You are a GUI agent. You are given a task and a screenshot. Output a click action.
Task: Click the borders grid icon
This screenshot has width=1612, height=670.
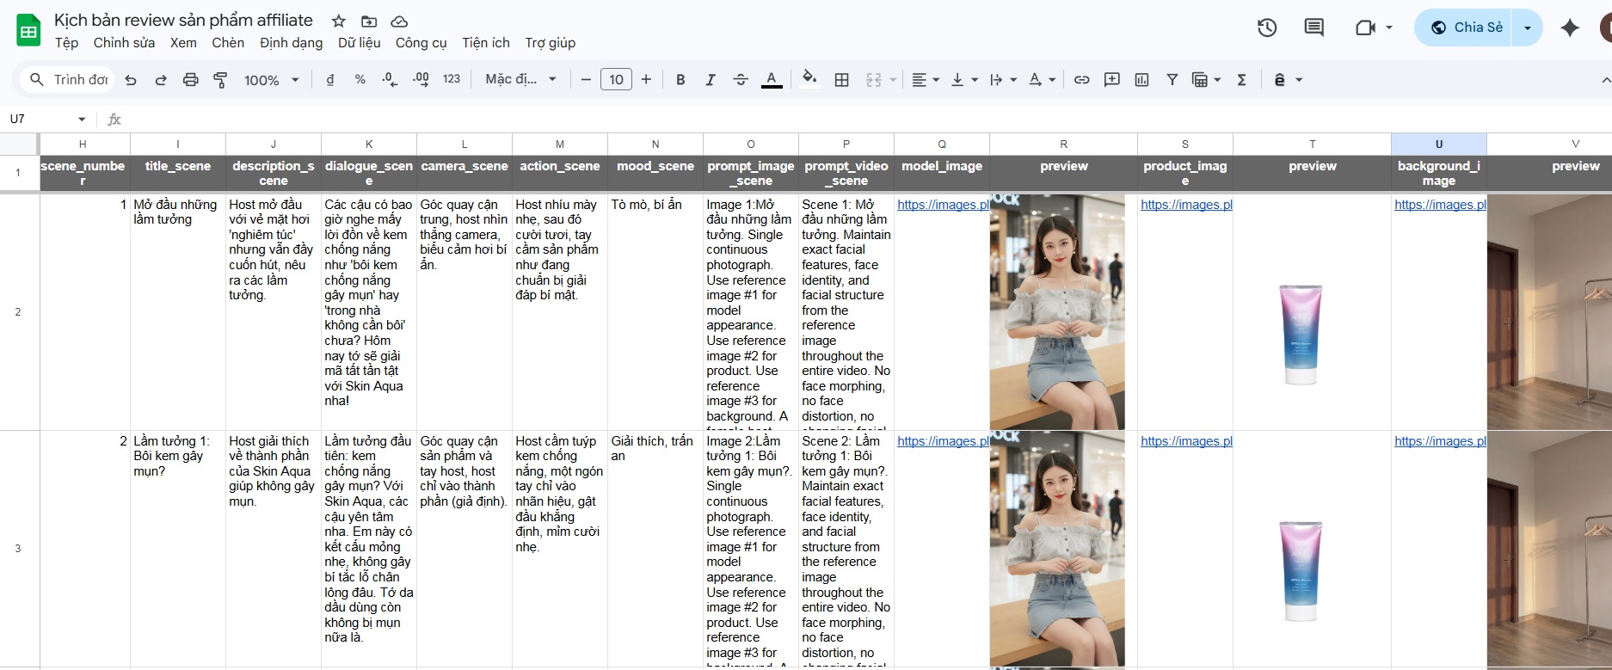pos(841,80)
